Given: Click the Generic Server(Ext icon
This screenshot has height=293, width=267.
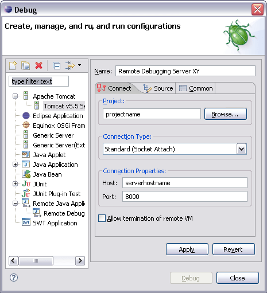Looking at the screenshot, I should [x=26, y=144].
